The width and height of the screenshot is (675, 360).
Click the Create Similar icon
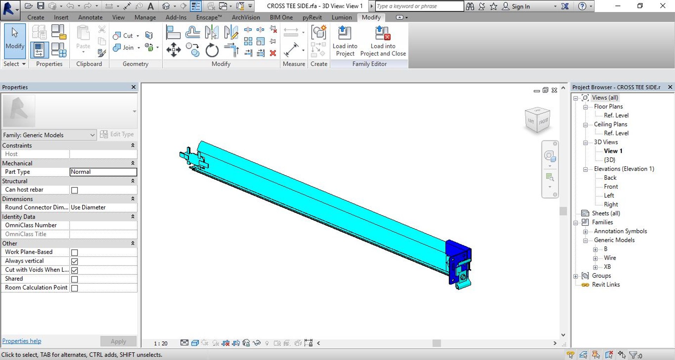[x=319, y=32]
